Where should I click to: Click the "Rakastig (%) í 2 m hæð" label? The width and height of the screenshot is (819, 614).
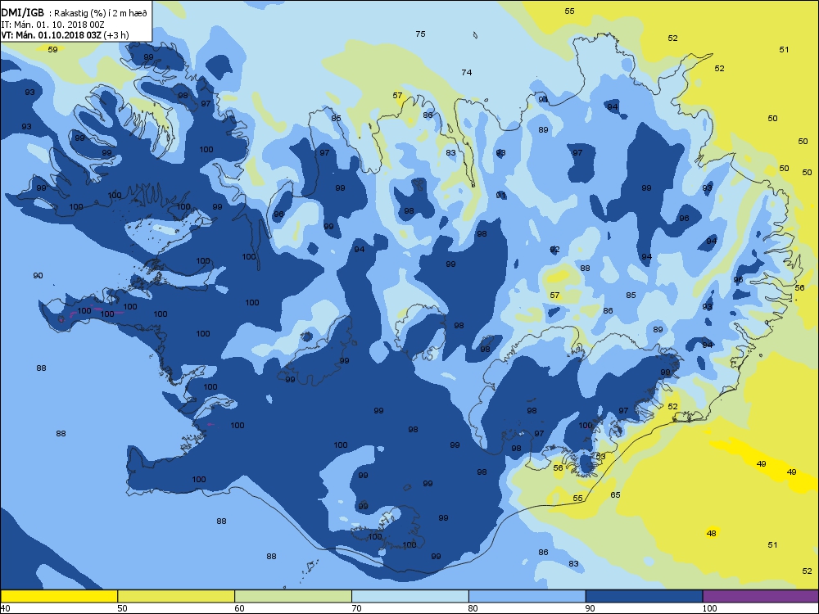click(x=100, y=14)
